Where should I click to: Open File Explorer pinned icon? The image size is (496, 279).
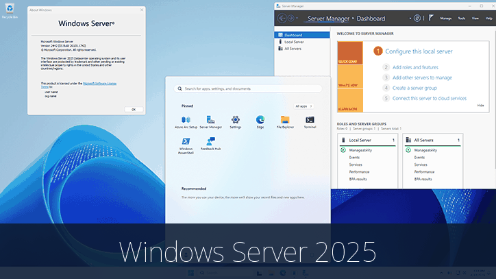285,122
